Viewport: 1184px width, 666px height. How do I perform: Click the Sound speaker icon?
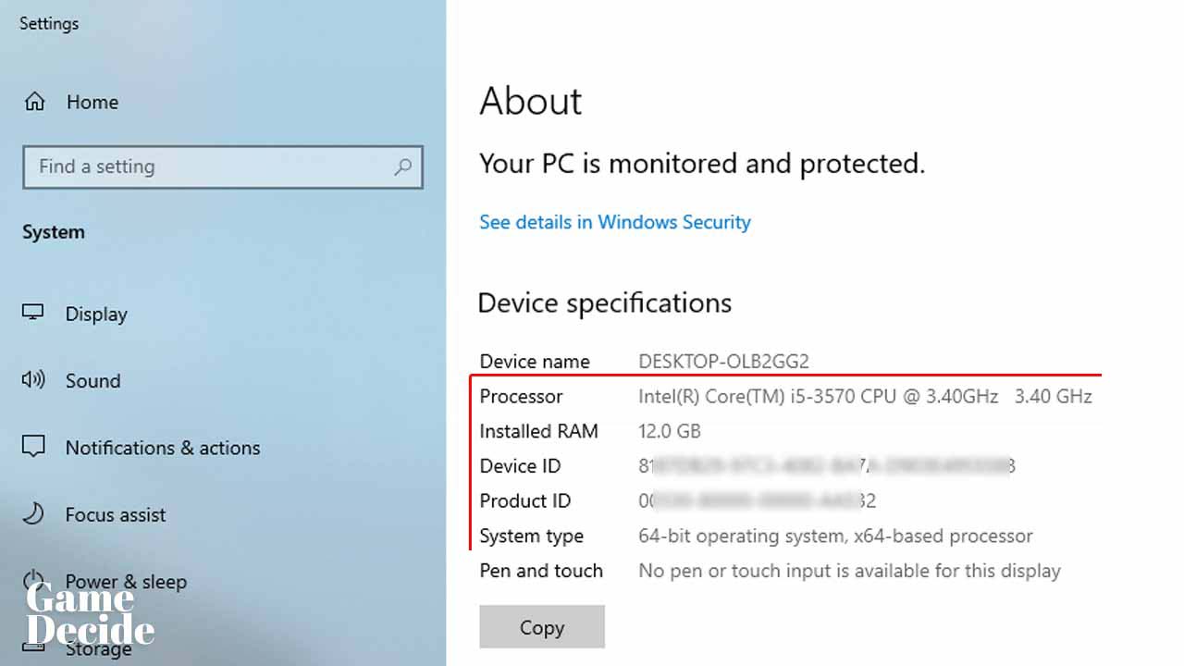(33, 380)
